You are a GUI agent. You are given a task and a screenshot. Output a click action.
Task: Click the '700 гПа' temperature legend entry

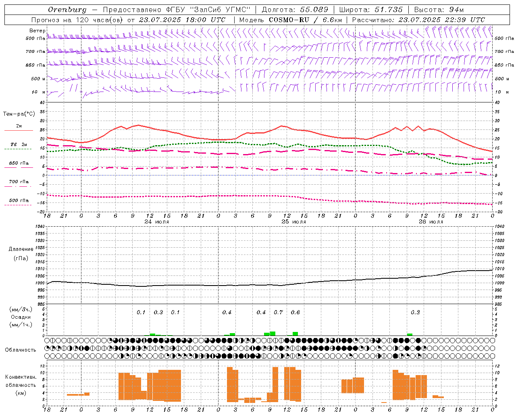coord(19,181)
